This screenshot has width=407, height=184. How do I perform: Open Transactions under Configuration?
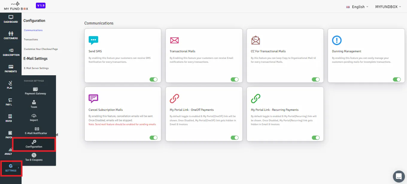(x=31, y=39)
